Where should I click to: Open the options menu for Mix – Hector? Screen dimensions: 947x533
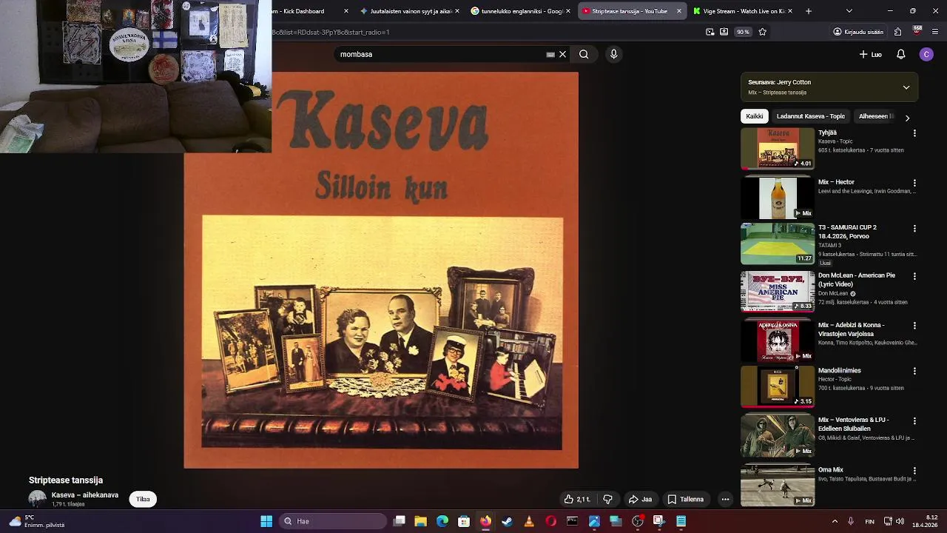pos(914,183)
